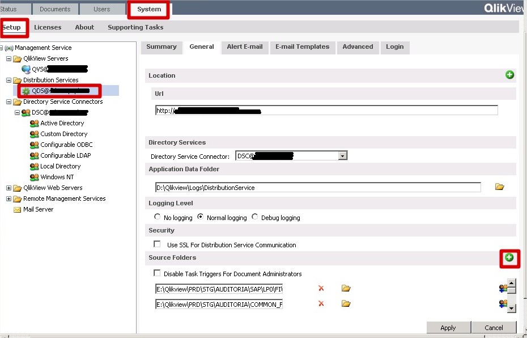Collapse the QlikView Servers tree node
This screenshot has height=338, width=527.
pyautogui.click(x=8, y=58)
